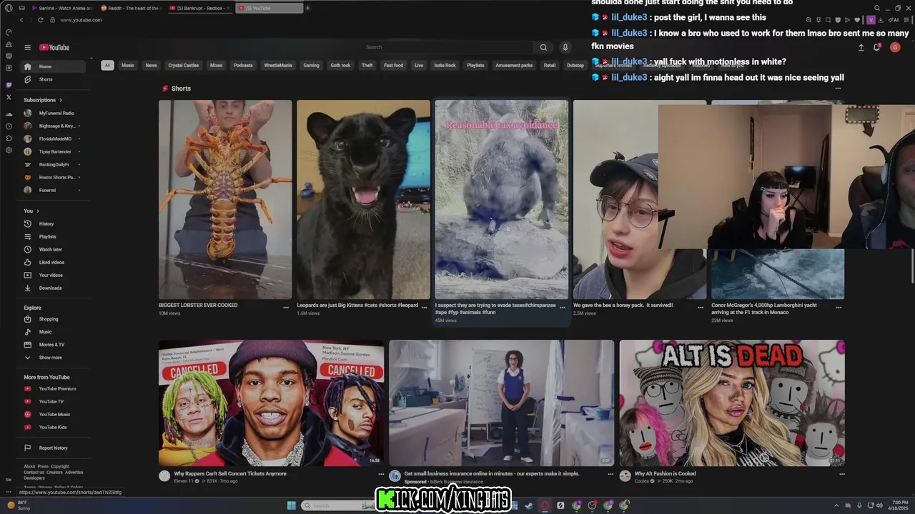Open the black leopard short thumbnail
The height and width of the screenshot is (514, 915).
[363, 199]
